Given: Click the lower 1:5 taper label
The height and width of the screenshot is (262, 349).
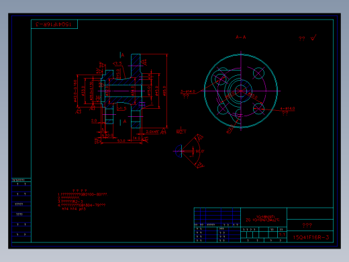Looking at the screenshot, I should (x=122, y=109).
